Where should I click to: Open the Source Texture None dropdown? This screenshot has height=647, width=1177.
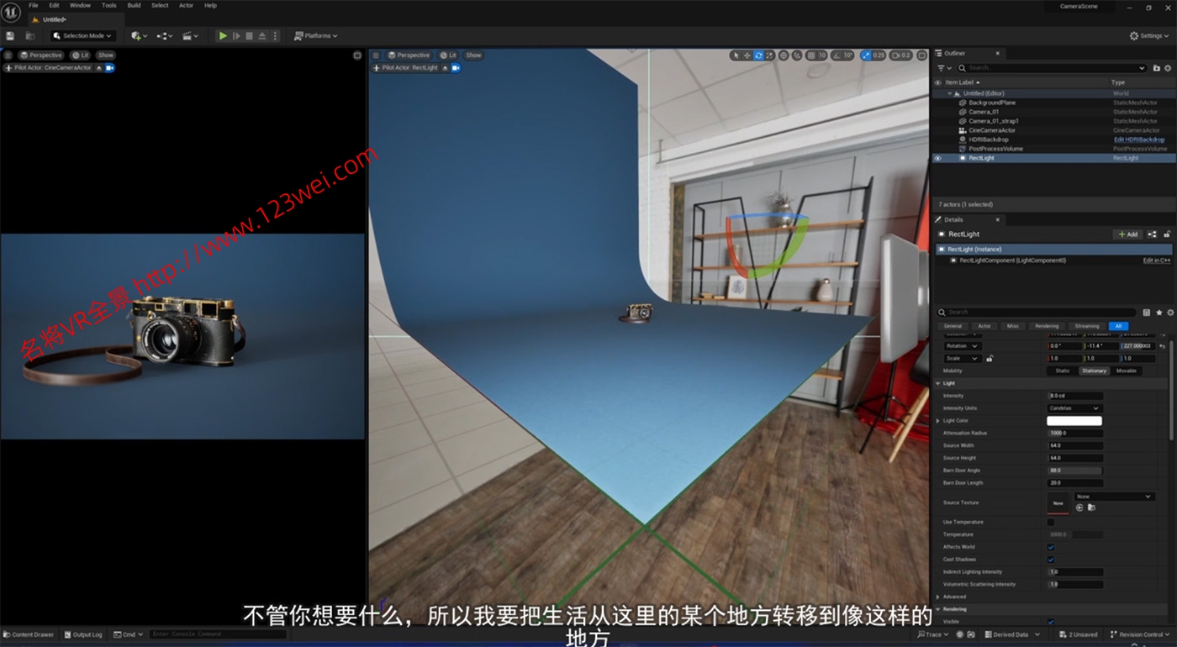(1113, 497)
